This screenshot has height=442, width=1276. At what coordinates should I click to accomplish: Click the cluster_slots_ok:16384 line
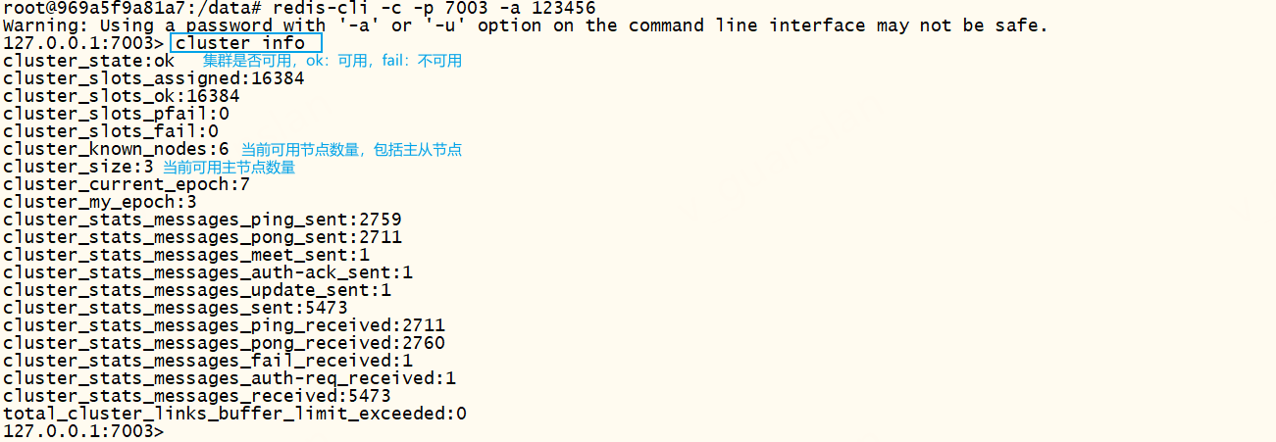[x=122, y=96]
